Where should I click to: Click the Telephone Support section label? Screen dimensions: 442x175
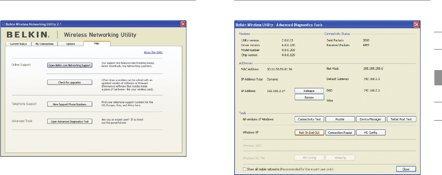click(24, 104)
